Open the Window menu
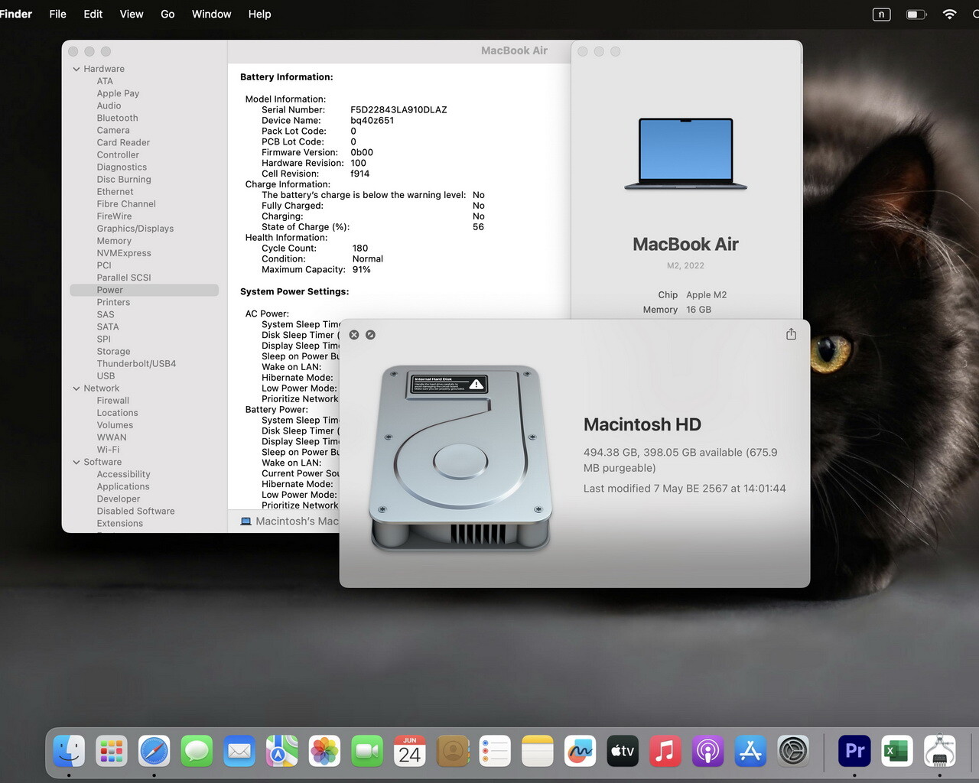Image resolution: width=979 pixels, height=783 pixels. tap(211, 14)
